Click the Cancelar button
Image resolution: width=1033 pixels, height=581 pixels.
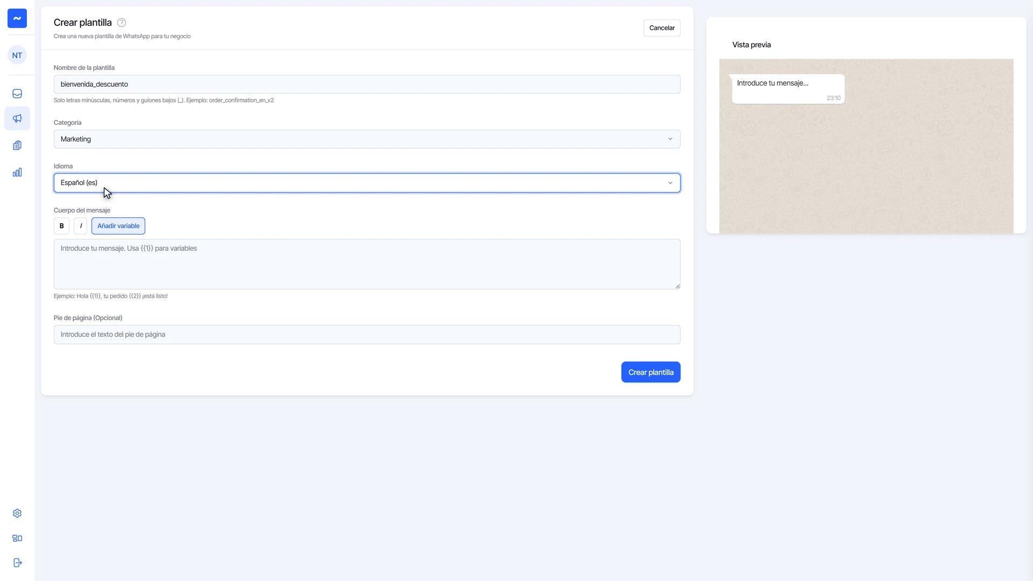coord(662,28)
